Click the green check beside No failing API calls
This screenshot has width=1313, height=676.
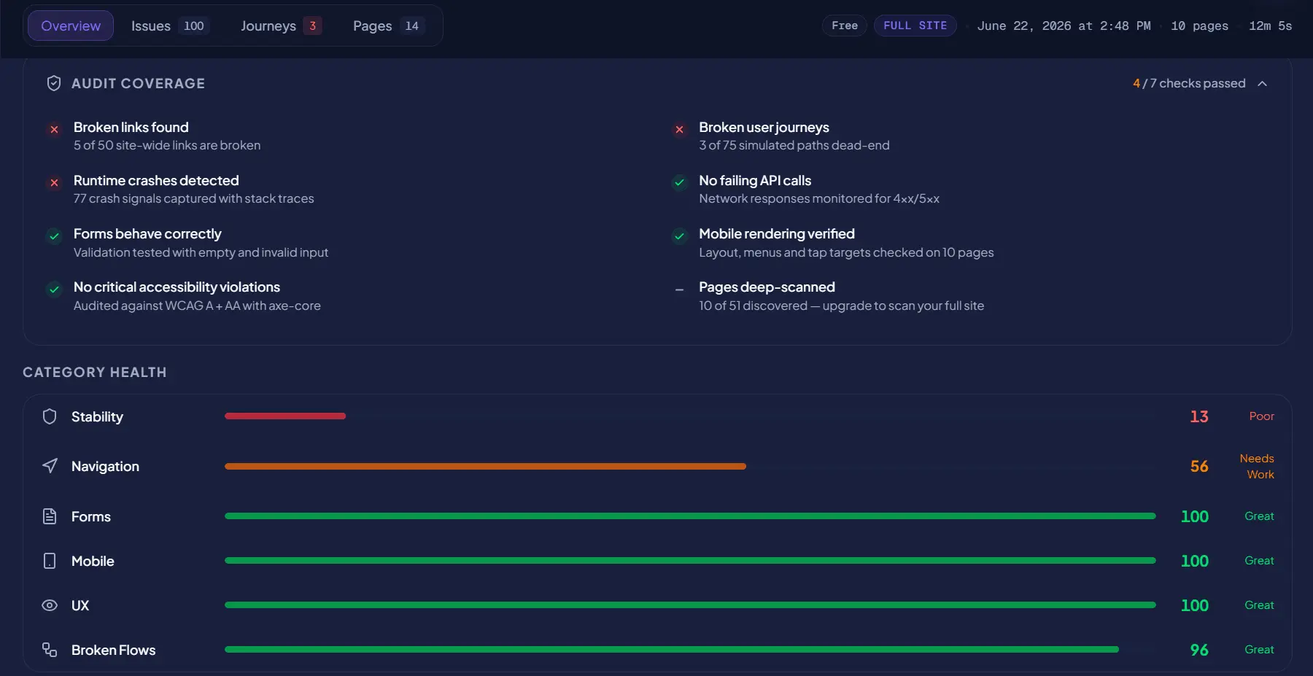[x=679, y=182]
